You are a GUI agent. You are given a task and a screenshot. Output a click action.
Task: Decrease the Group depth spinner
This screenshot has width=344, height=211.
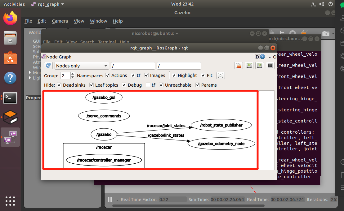pyautogui.click(x=73, y=77)
